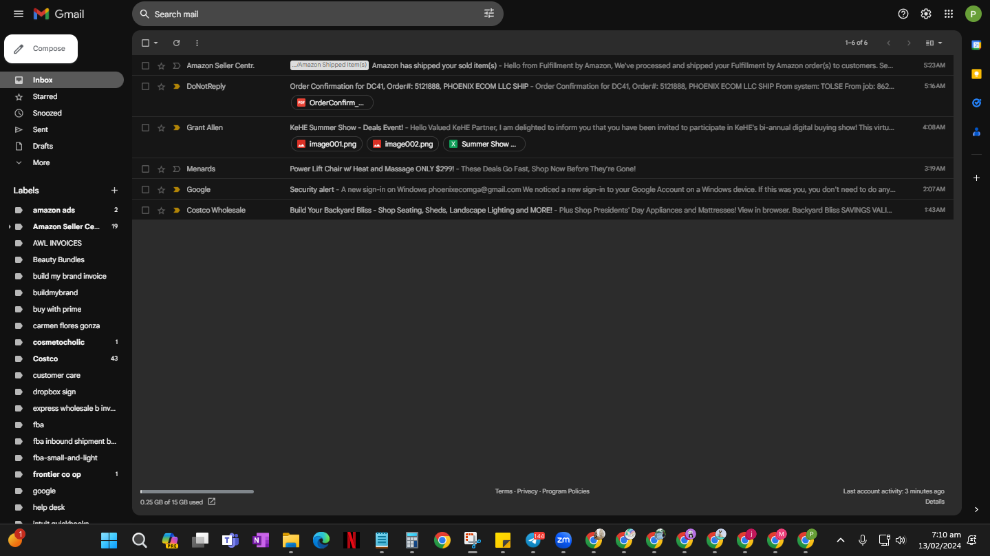Viewport: 990px width, 556px height.
Task: Open the Privacy link
Action: 527,491
